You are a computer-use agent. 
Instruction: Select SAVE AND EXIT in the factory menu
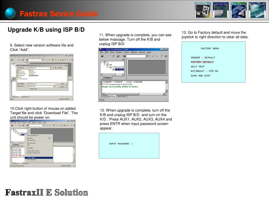pyautogui.click(x=200, y=76)
